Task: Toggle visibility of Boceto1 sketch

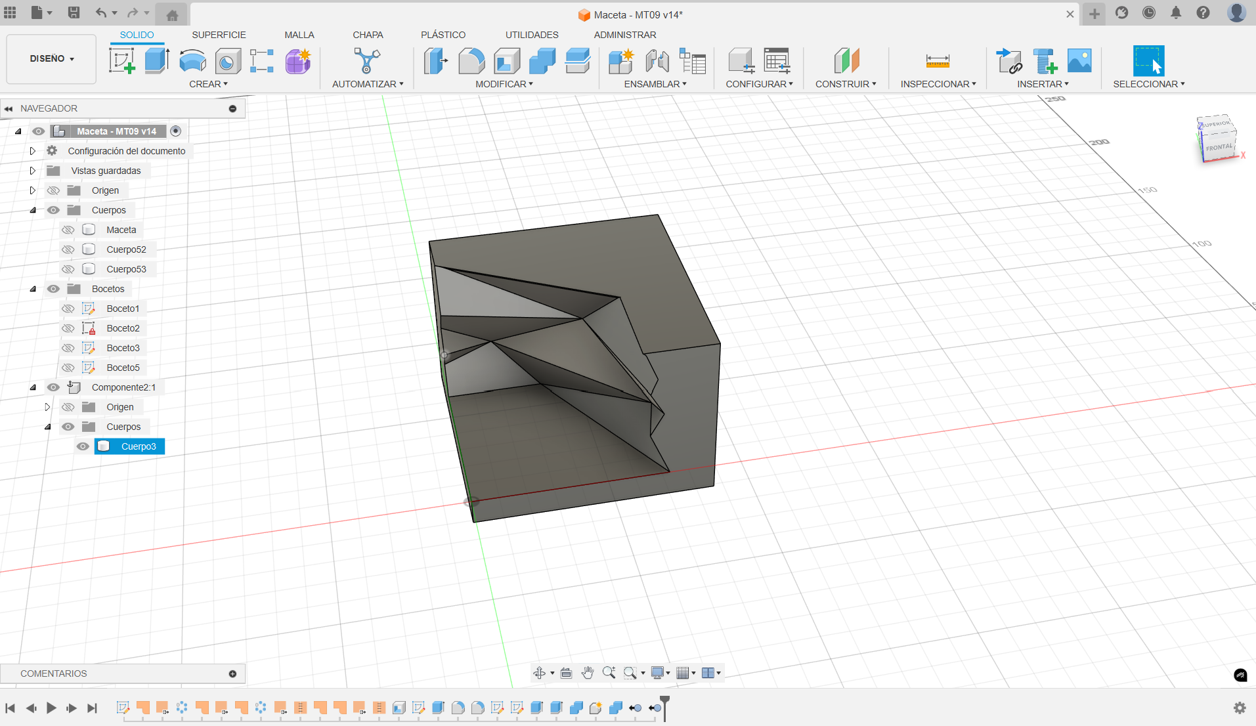Action: tap(68, 309)
